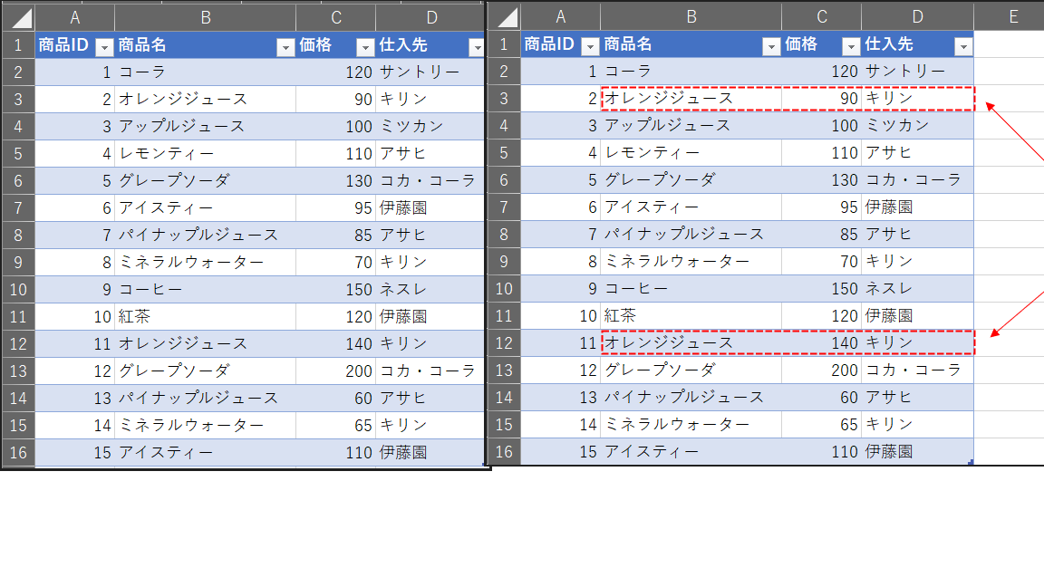Click price 200 cell in right table
Screen dimensions: 1044x587
(822, 370)
